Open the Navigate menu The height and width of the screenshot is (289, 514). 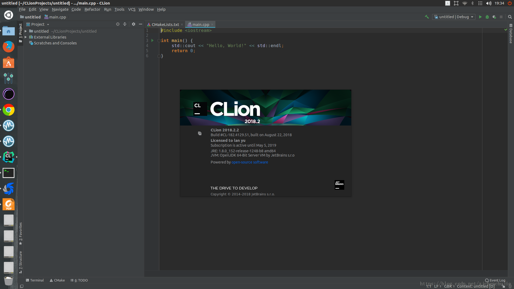point(60,9)
